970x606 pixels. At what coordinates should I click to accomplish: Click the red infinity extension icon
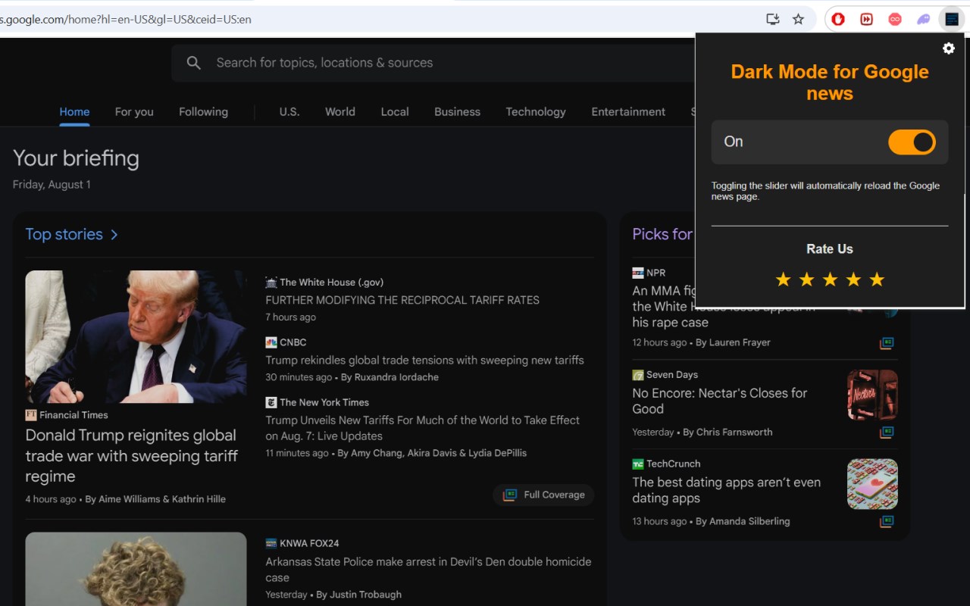(895, 20)
